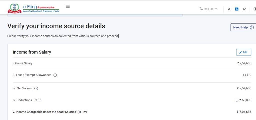Click the Verify your income source details heading
The width and height of the screenshot is (256, 120).
(56, 26)
